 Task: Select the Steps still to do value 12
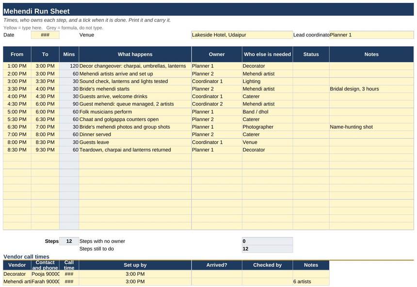click(x=268, y=249)
